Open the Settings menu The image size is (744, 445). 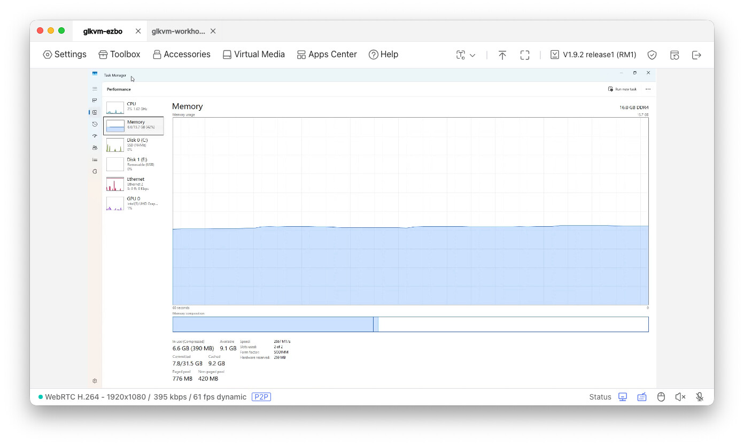click(x=65, y=55)
